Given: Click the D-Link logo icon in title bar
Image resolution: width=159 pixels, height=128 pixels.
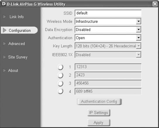Looking at the screenshot, I should [x=4, y=4].
